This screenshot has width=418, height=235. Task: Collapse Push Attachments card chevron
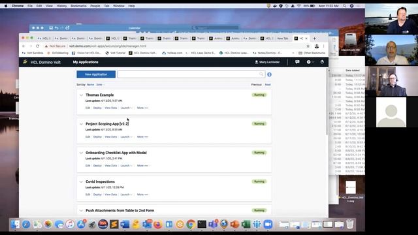point(81,210)
